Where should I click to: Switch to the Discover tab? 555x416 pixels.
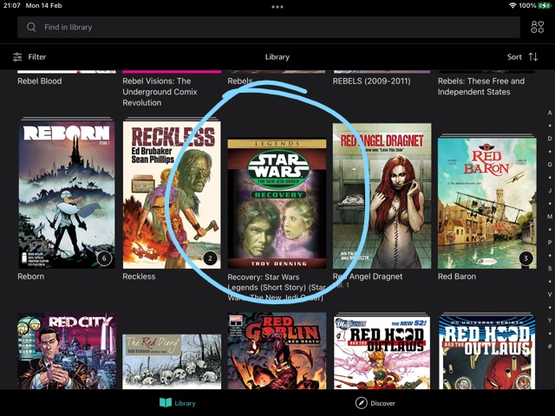click(375, 403)
